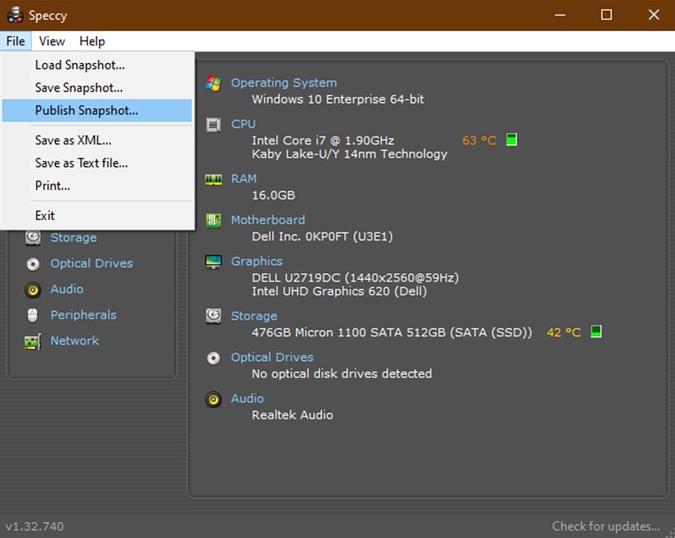The image size is (675, 538).
Task: Click the Graphics heading link
Action: [x=256, y=261]
